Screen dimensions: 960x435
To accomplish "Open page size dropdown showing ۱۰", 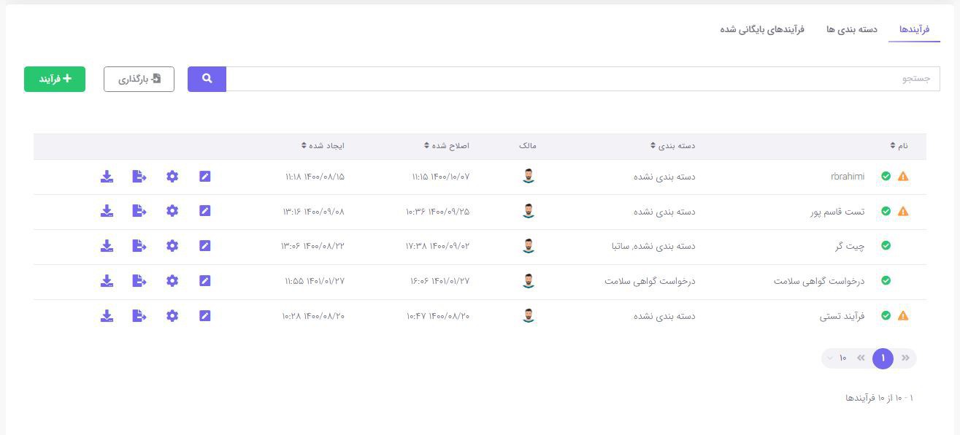I will point(837,358).
